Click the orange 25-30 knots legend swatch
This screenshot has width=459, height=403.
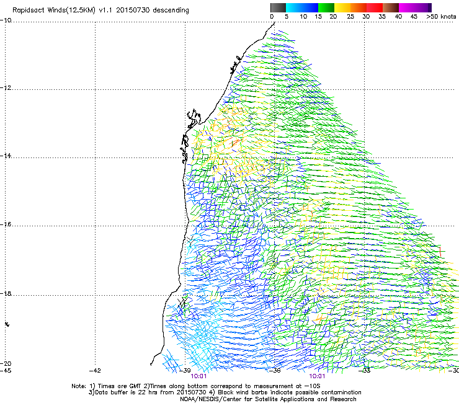(x=359, y=7)
